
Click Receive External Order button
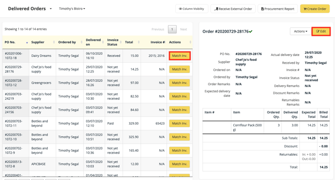tap(233, 9)
